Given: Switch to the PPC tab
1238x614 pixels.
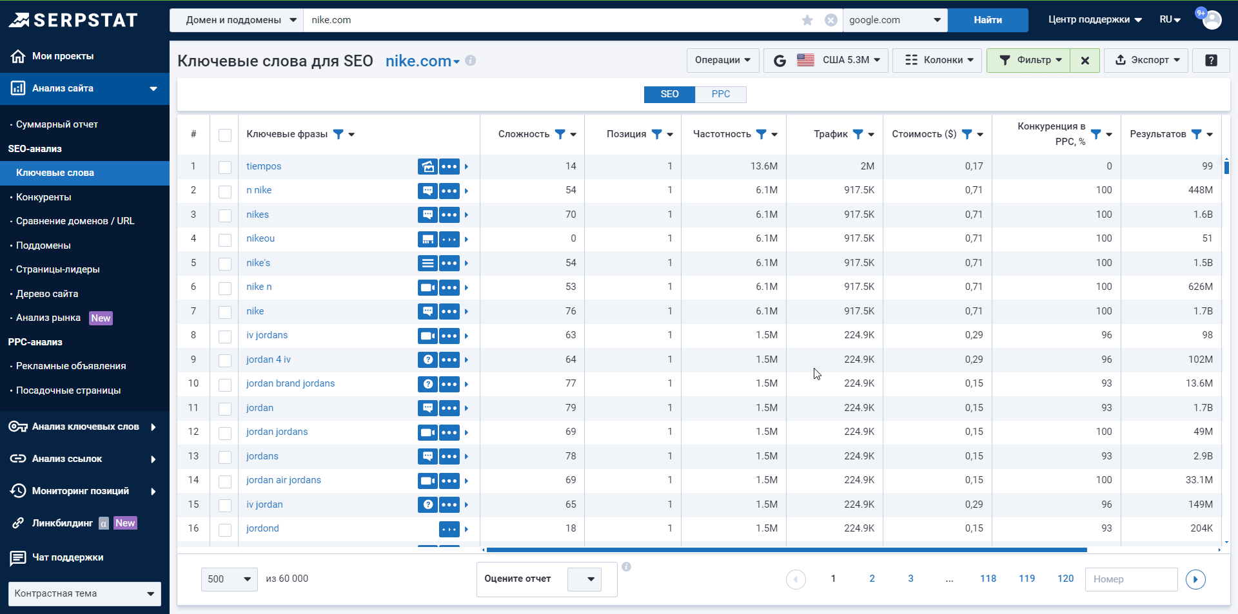Looking at the screenshot, I should tap(720, 94).
